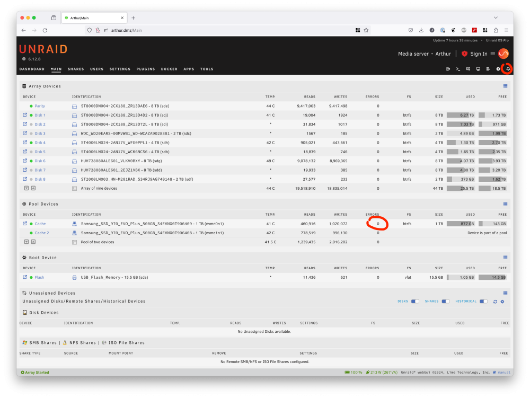Click SSD icon beside Cache 2 identification

click(74, 233)
